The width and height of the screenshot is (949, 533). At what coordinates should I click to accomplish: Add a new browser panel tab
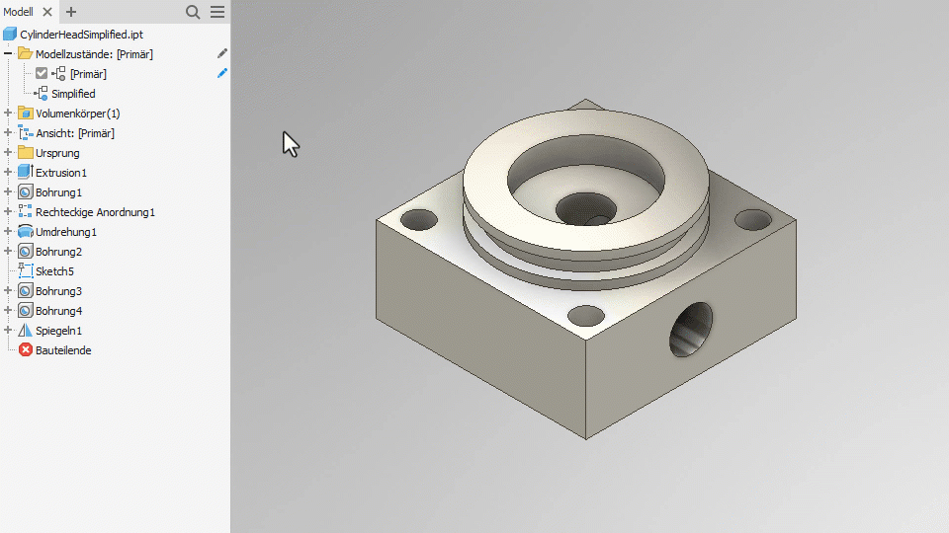point(71,12)
